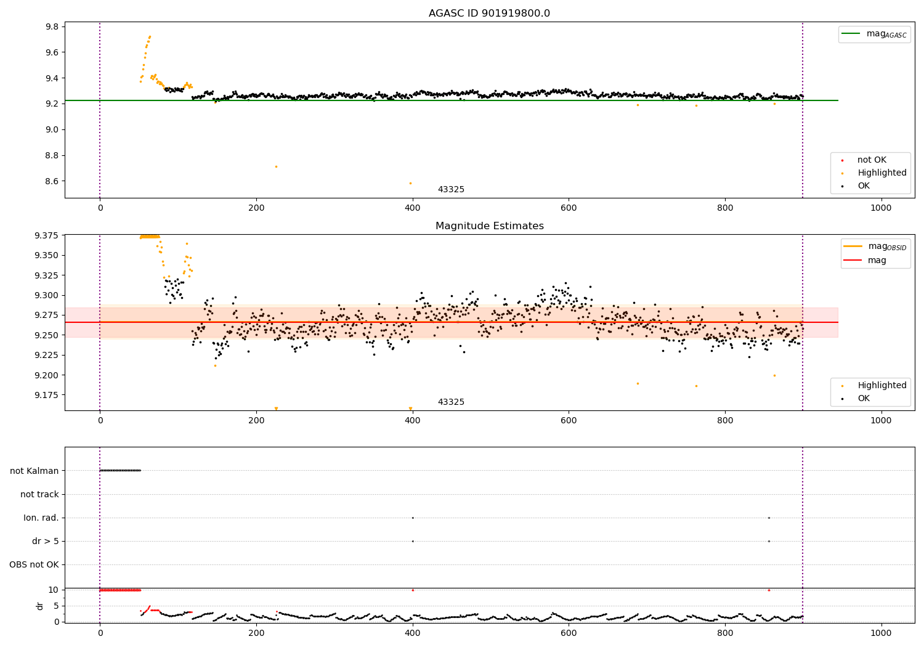Viewport: 924px width, 647px height.
Task: Select the 'Ion. rad.' row label
Action: tap(41, 518)
